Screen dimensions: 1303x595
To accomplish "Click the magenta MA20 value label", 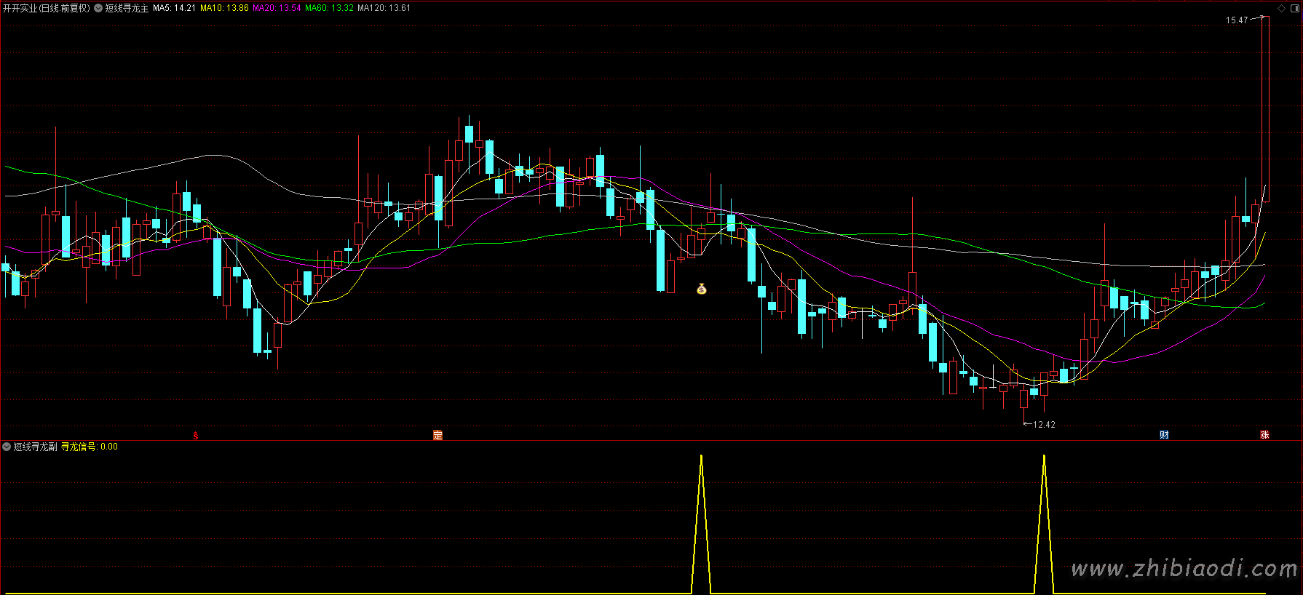I will [277, 8].
